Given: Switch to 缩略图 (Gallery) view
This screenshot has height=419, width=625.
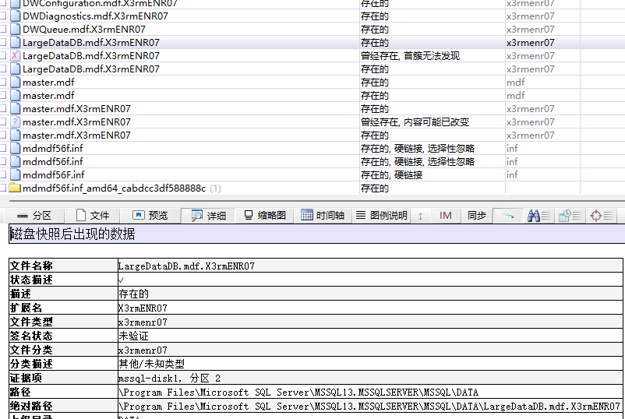Looking at the screenshot, I should [x=265, y=216].
